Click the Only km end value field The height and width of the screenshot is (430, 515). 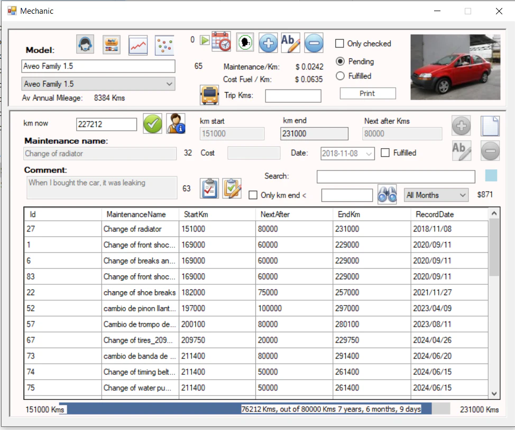click(x=347, y=195)
